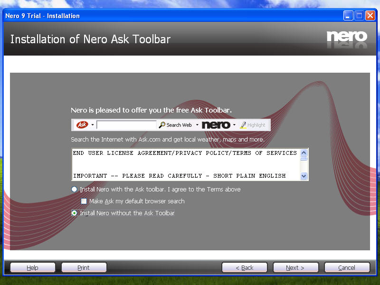Open the dropdown arrow after Search Web
This screenshot has width=380, height=285.
pos(197,125)
